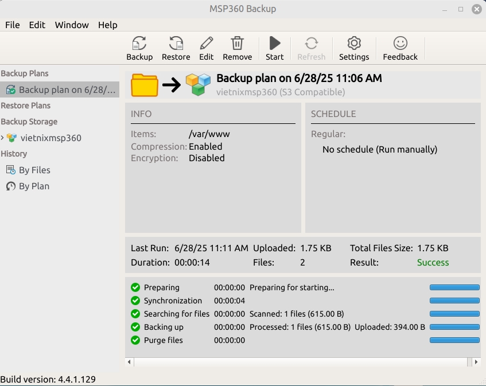
Task: Click the horizontal scrollbar track
Action: 301,362
